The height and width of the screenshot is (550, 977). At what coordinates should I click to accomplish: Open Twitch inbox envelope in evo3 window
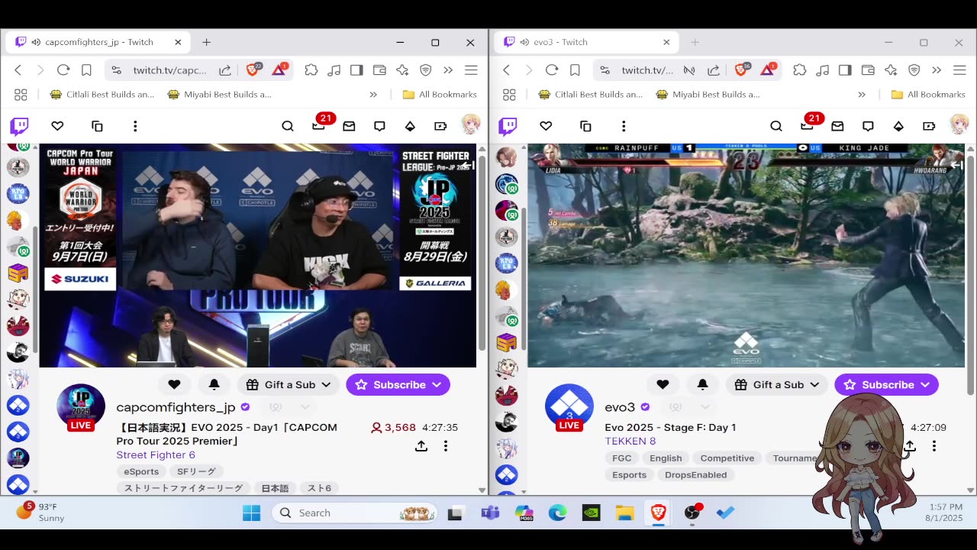pyautogui.click(x=837, y=126)
